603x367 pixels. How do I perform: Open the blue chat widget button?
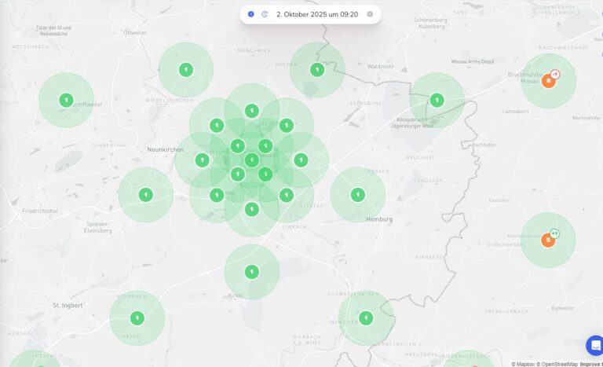595,345
